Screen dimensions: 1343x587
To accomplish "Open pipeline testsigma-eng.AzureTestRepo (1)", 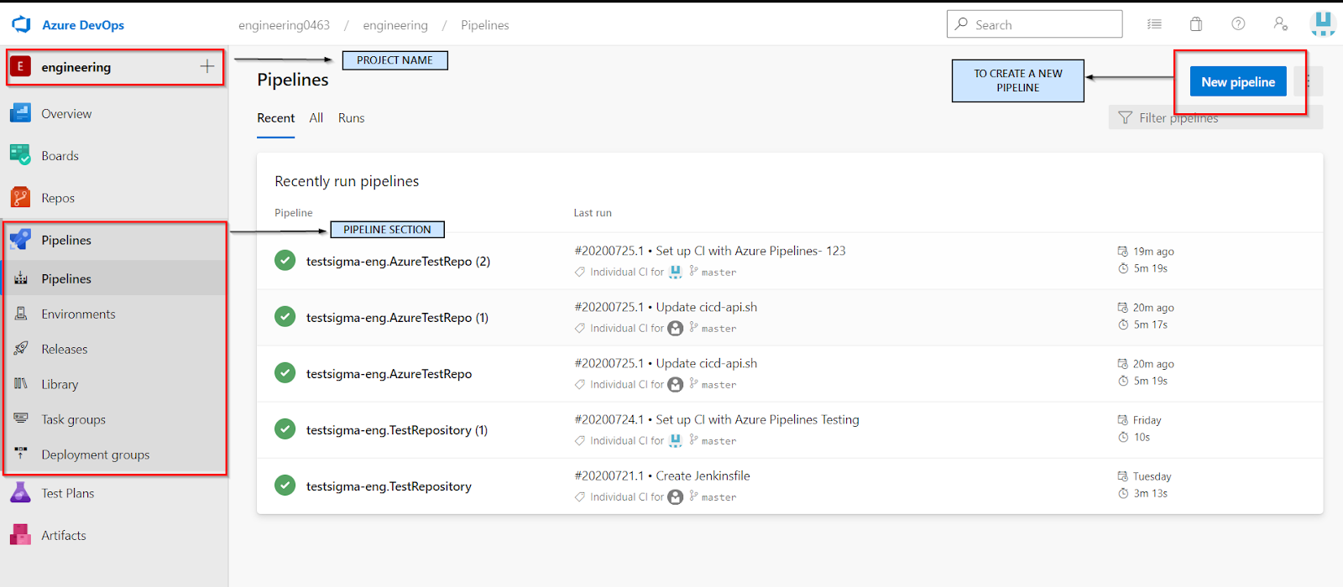I will [x=397, y=318].
